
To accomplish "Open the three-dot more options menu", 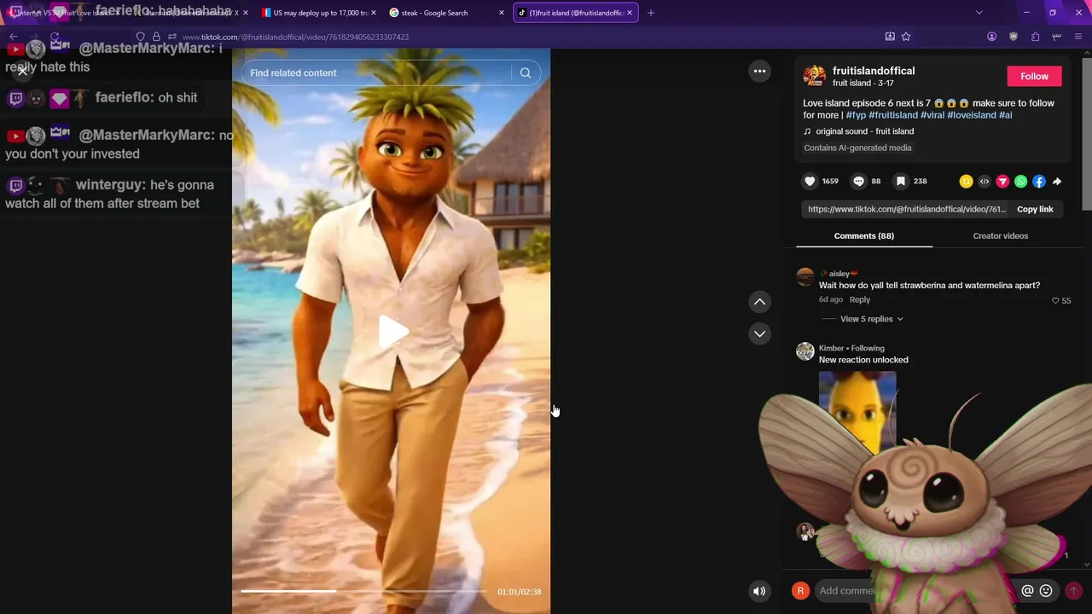I will coord(759,72).
